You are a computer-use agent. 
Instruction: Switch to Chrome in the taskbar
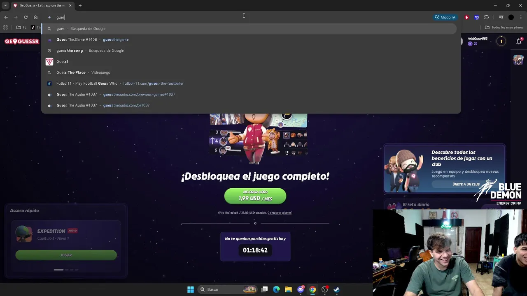(312, 289)
